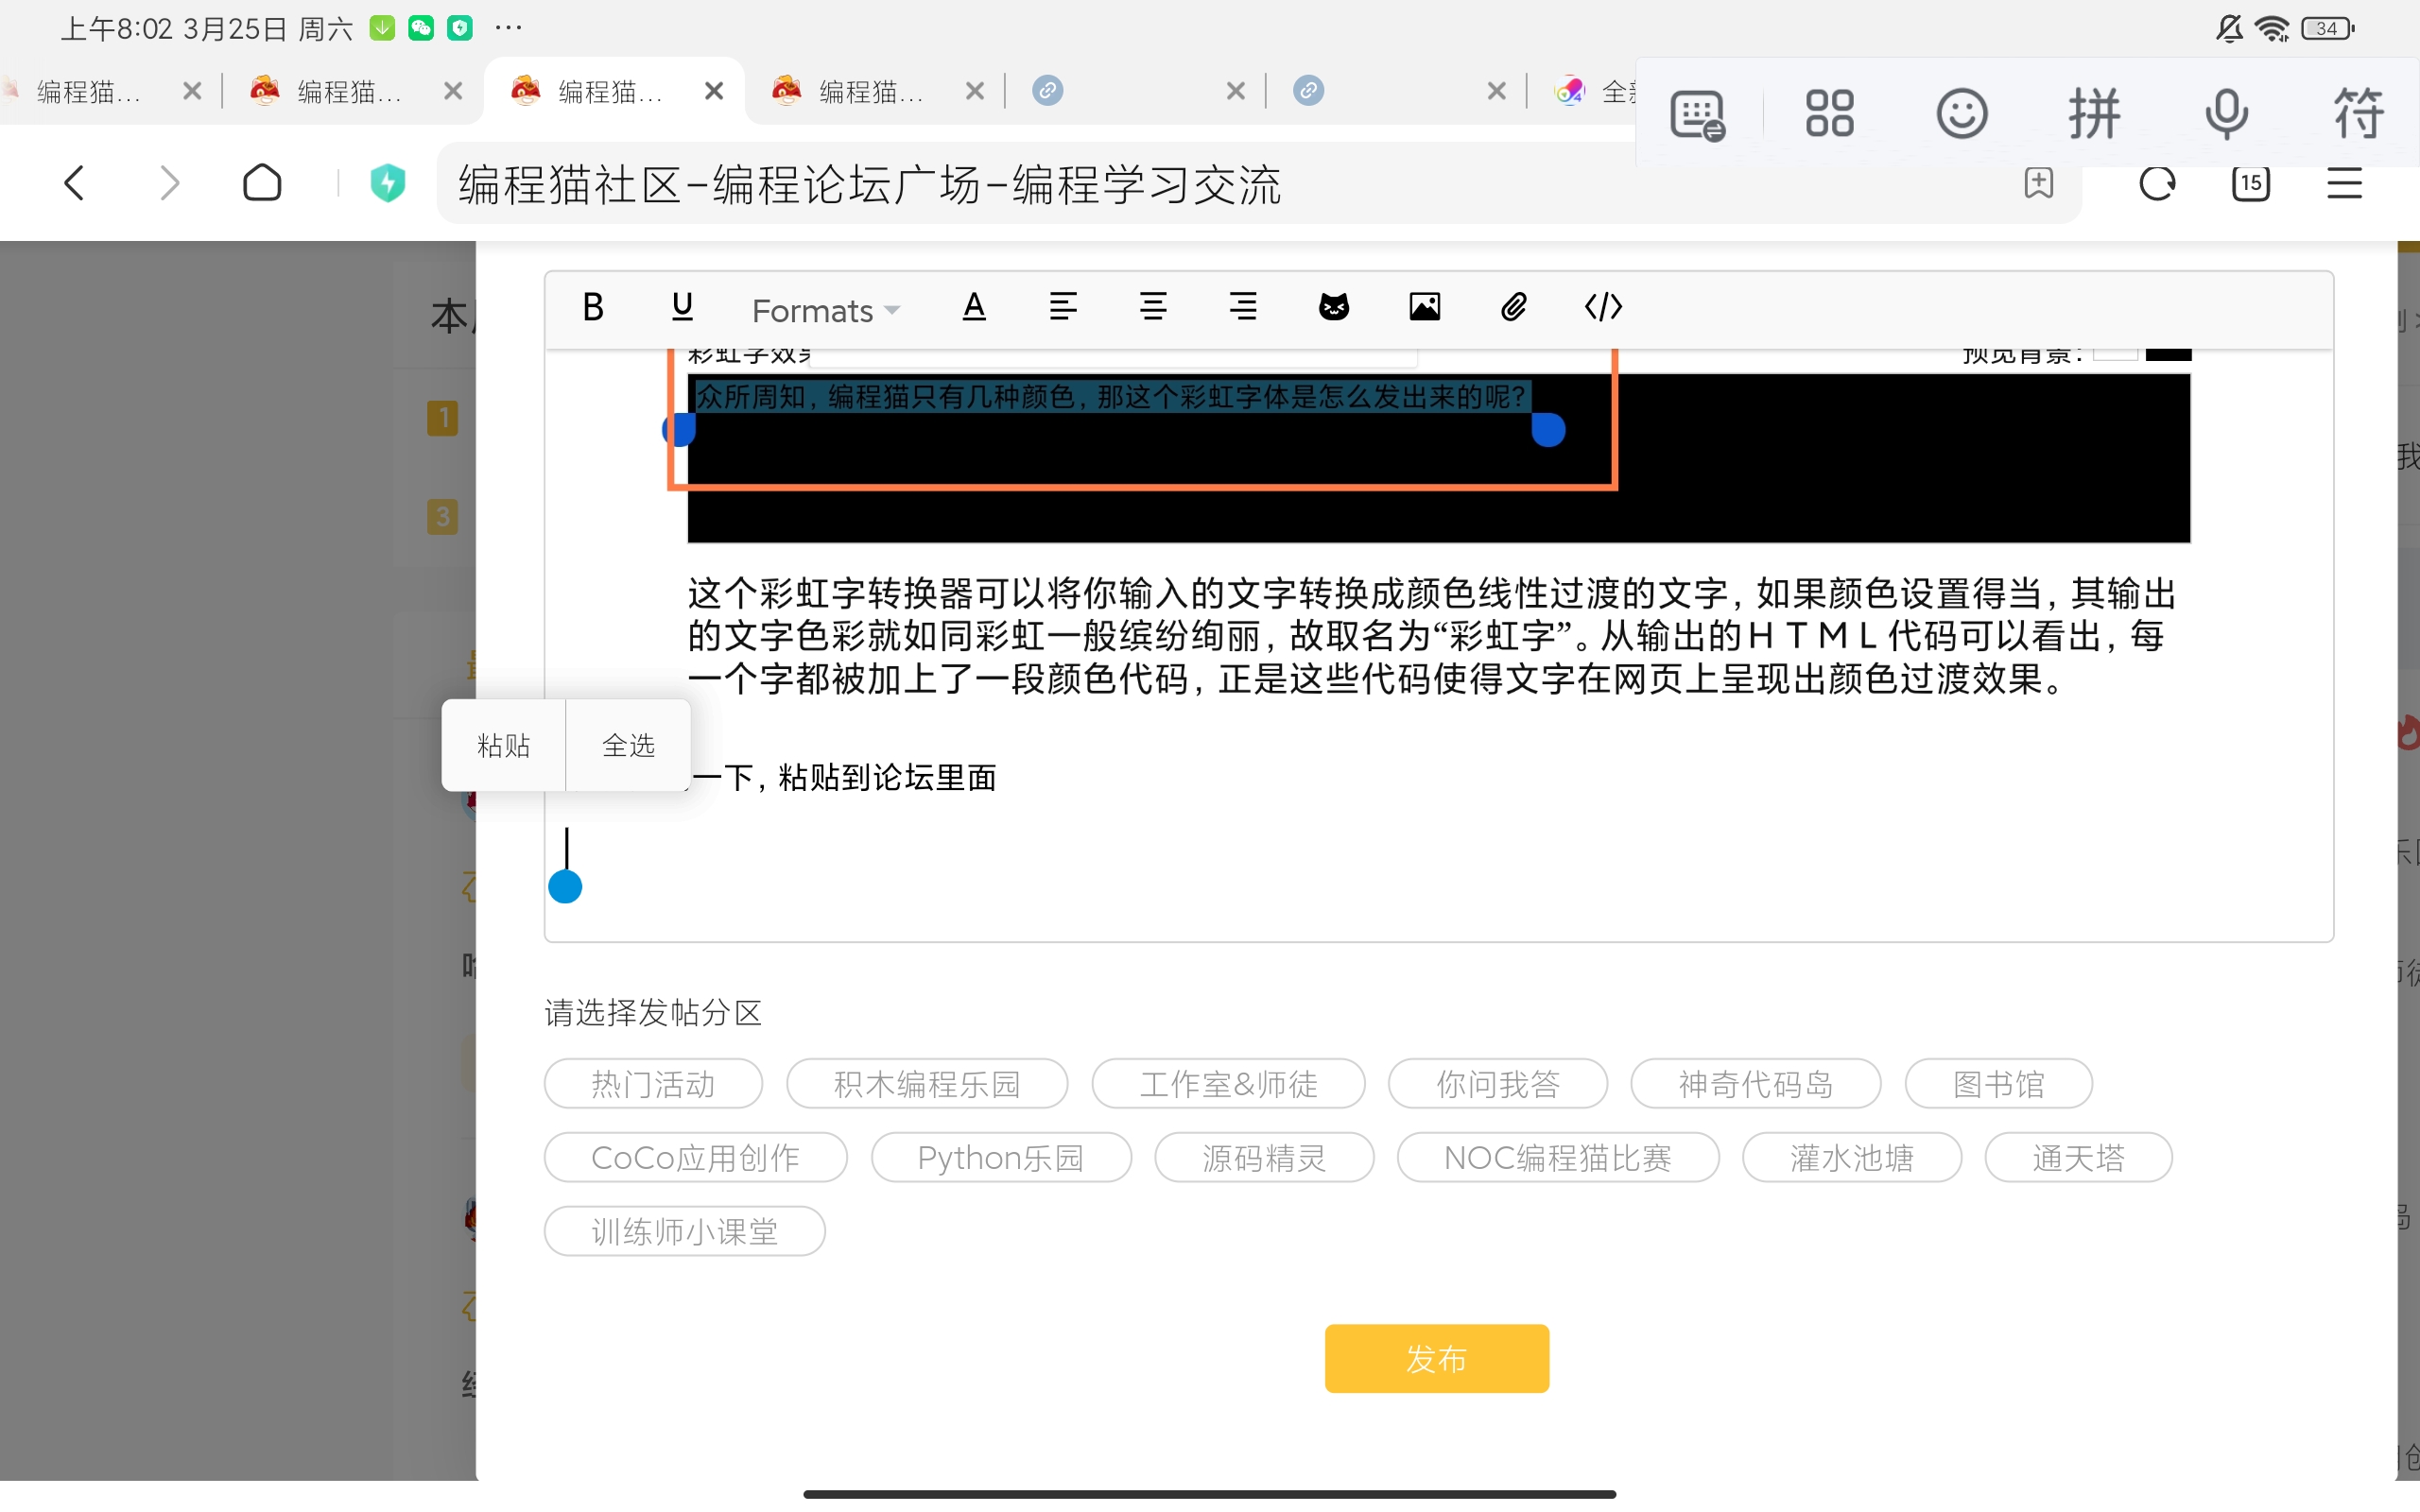The height and width of the screenshot is (1512, 2420).
Task: Pick the 训练师小课堂 section
Action: [685, 1231]
